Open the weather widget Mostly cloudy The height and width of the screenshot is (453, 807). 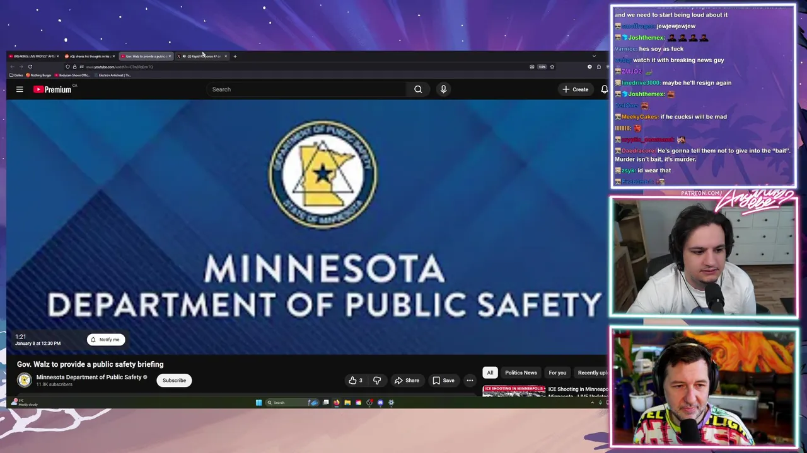tap(24, 403)
